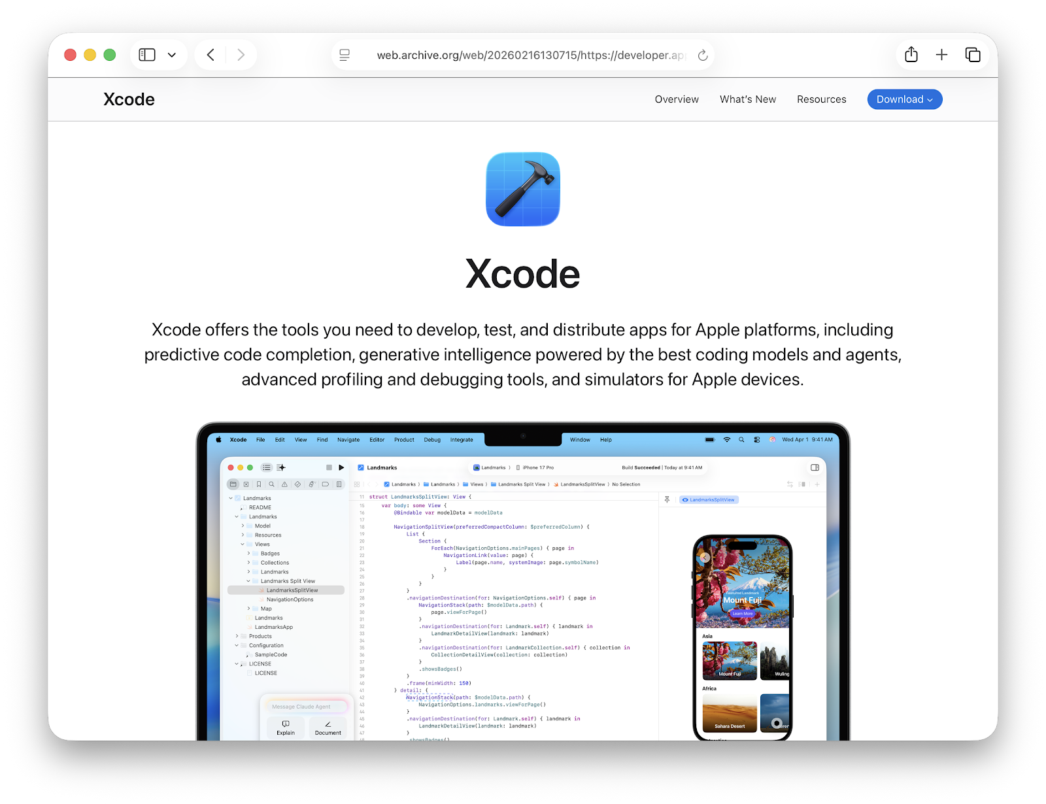Open the Apple menu in the Xcode screenshot
This screenshot has width=1046, height=804.
click(x=219, y=440)
